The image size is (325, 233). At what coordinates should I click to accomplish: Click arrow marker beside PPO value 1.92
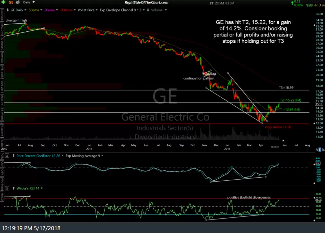[314, 164]
